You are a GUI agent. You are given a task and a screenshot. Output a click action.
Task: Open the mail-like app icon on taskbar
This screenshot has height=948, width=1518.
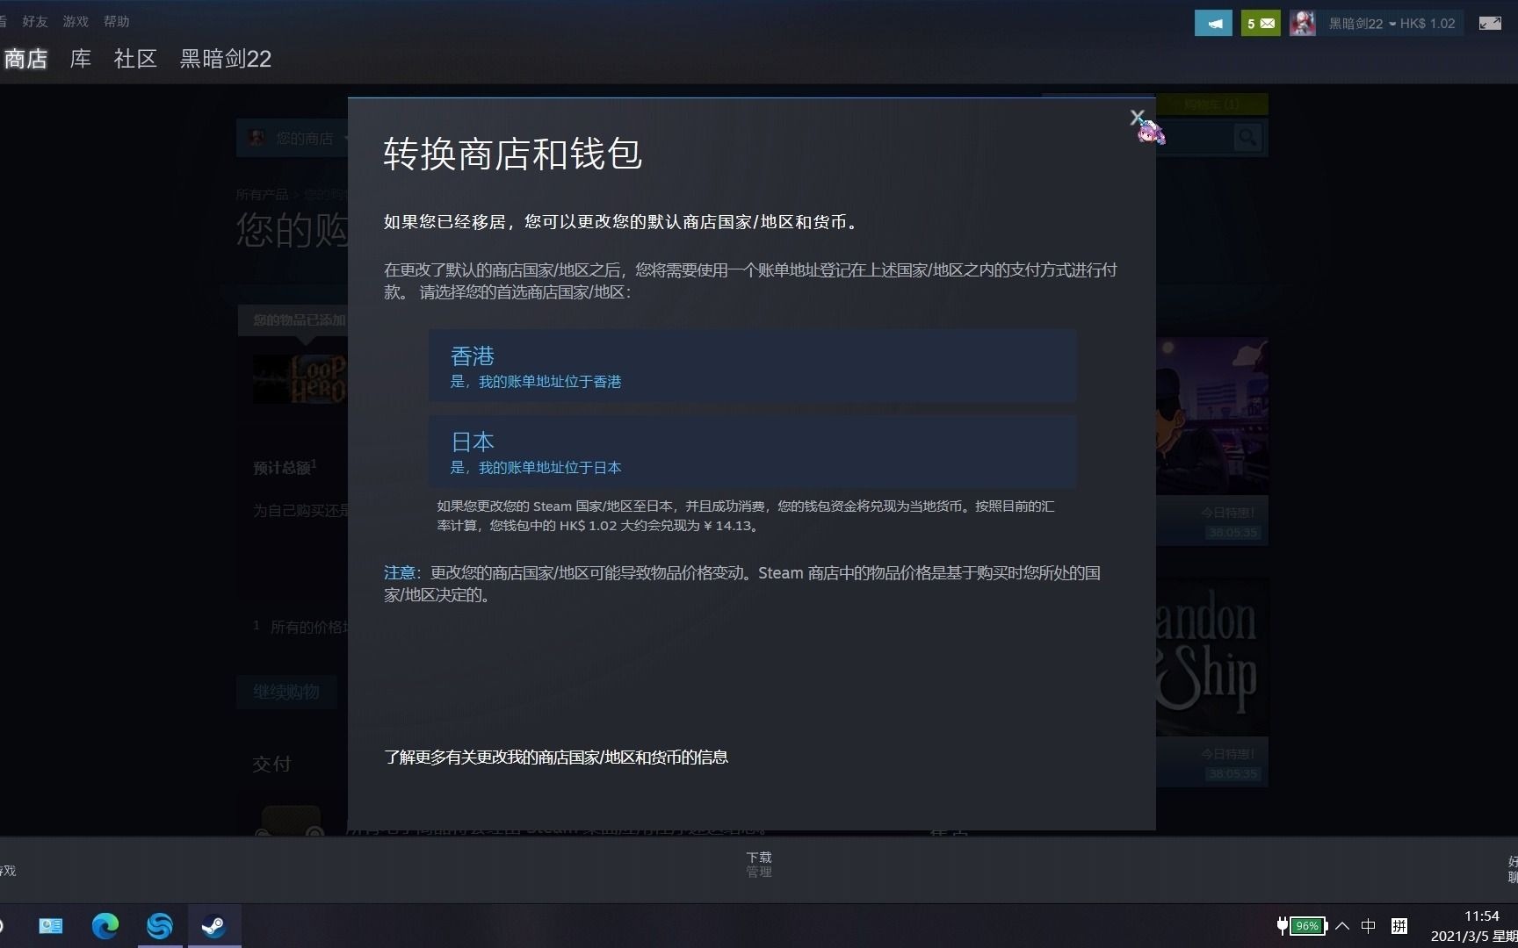pyautogui.click(x=51, y=926)
